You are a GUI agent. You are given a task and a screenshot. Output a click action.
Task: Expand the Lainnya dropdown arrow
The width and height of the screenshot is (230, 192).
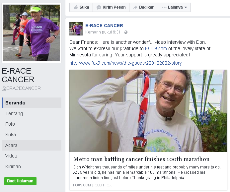[x=186, y=7]
